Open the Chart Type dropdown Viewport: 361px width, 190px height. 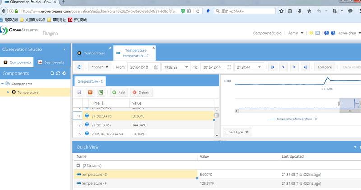(237, 132)
